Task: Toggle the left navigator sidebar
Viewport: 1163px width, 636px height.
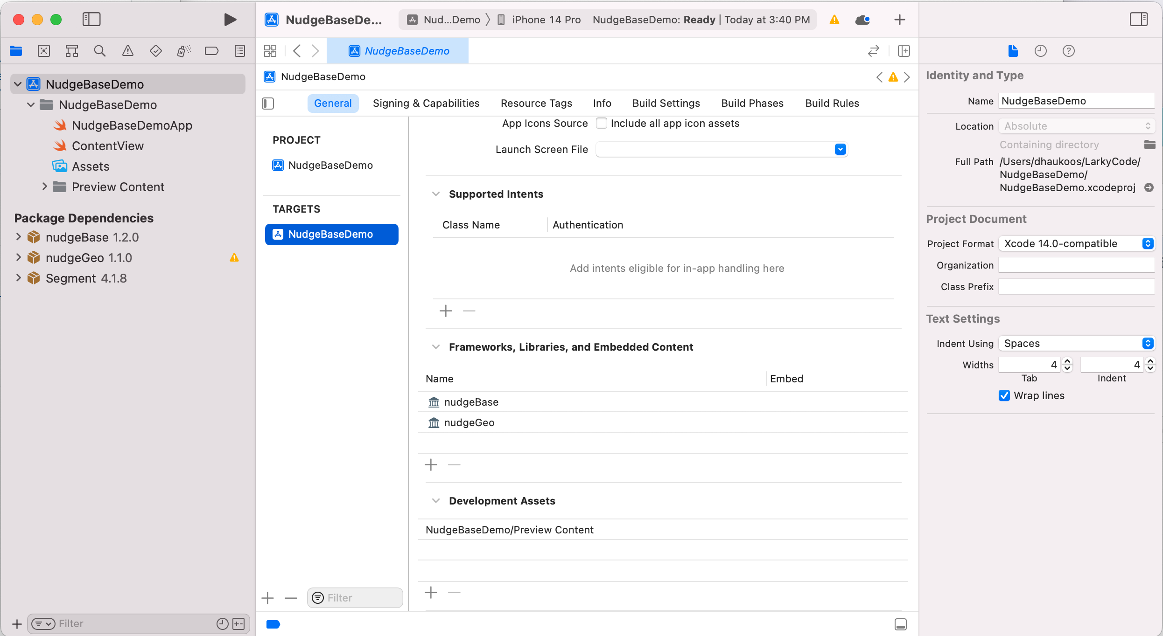Action: pos(91,20)
